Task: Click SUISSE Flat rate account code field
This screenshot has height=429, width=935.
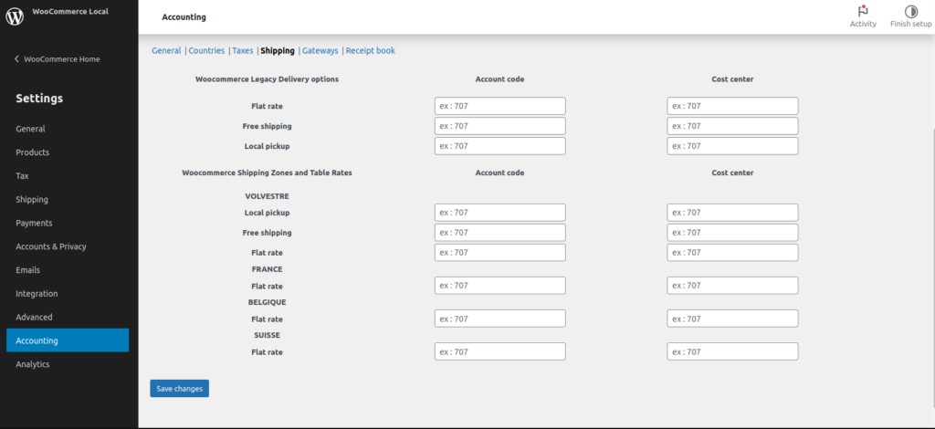Action: [x=499, y=351]
